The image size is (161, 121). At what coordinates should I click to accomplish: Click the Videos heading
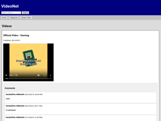coord(7,26)
